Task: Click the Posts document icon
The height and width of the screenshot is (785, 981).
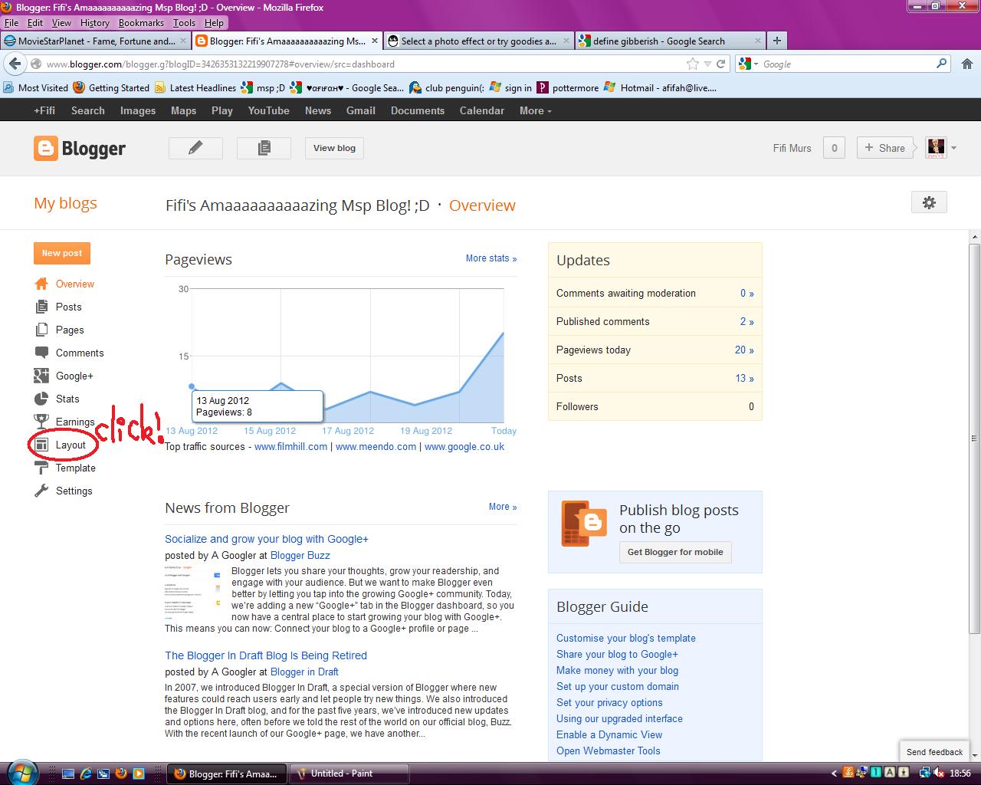Action: tap(41, 307)
